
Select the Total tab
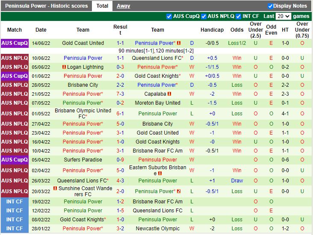102,6
